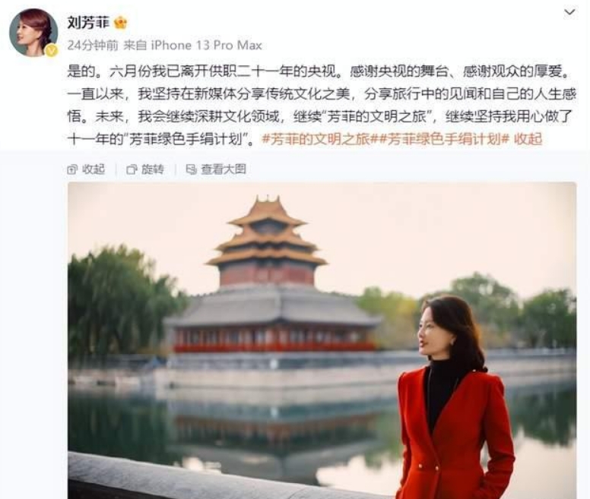This screenshot has width=590, height=499.
Task: Expand the post options chevron
Action: [569, 12]
